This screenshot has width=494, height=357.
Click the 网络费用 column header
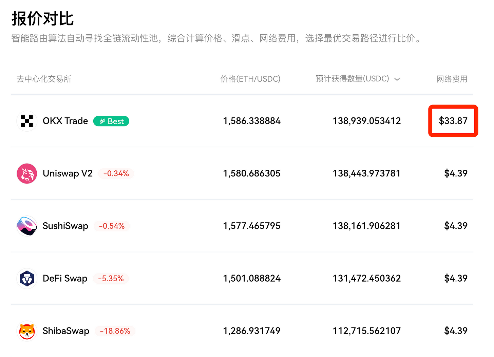(452, 79)
